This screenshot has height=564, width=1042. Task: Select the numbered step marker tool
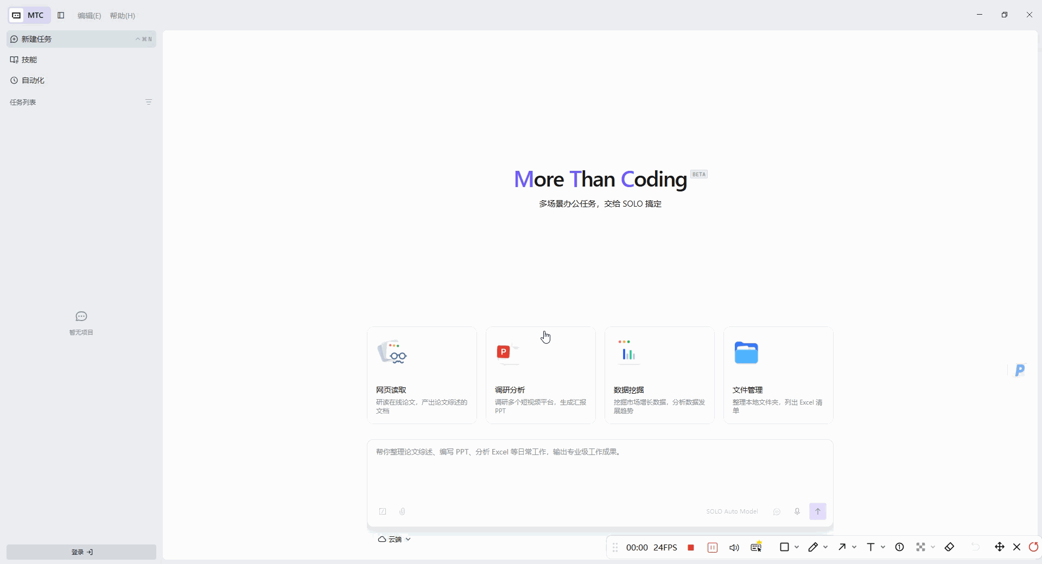[899, 547]
